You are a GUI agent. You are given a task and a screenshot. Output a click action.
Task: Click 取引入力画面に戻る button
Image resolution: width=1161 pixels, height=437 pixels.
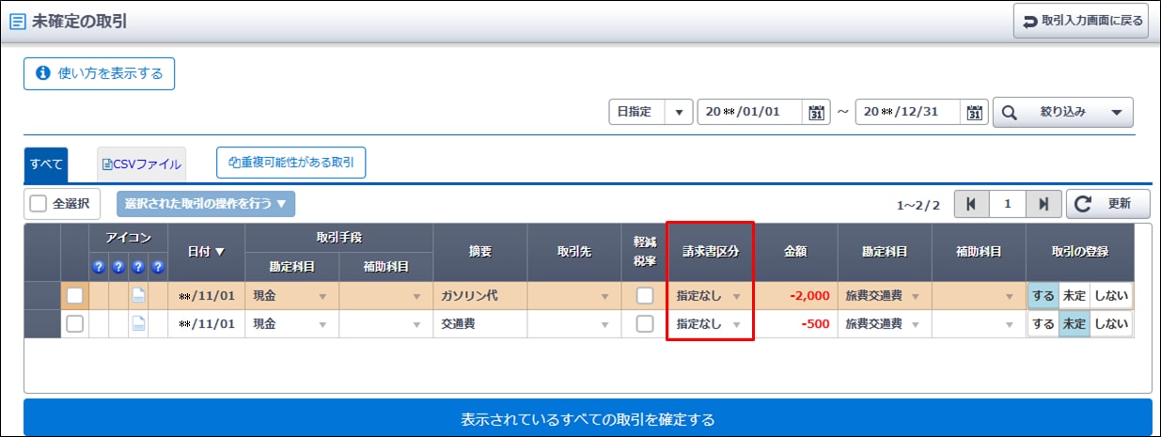pos(1080,21)
